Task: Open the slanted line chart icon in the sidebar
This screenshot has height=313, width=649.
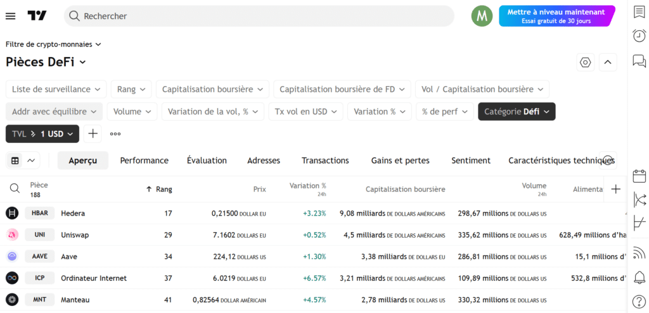Action: [x=639, y=223]
